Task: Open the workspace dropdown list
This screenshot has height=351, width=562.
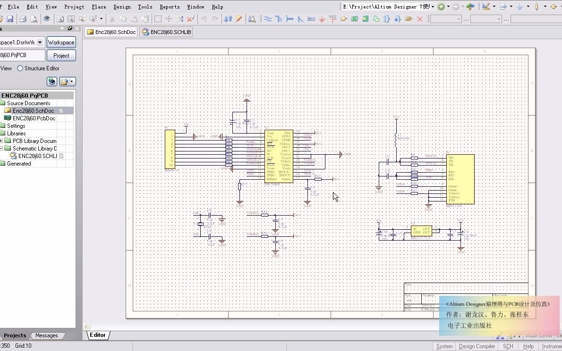Action: tap(40, 42)
